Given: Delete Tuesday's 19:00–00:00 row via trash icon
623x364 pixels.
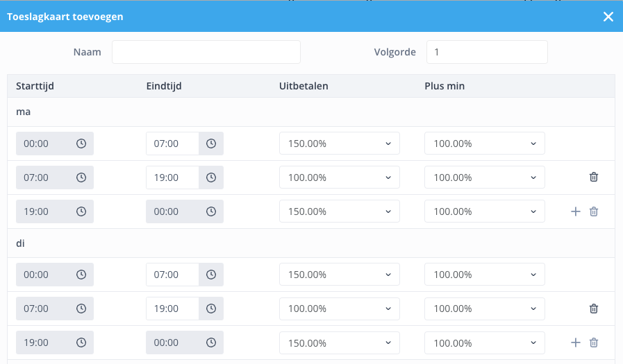Looking at the screenshot, I should [594, 343].
